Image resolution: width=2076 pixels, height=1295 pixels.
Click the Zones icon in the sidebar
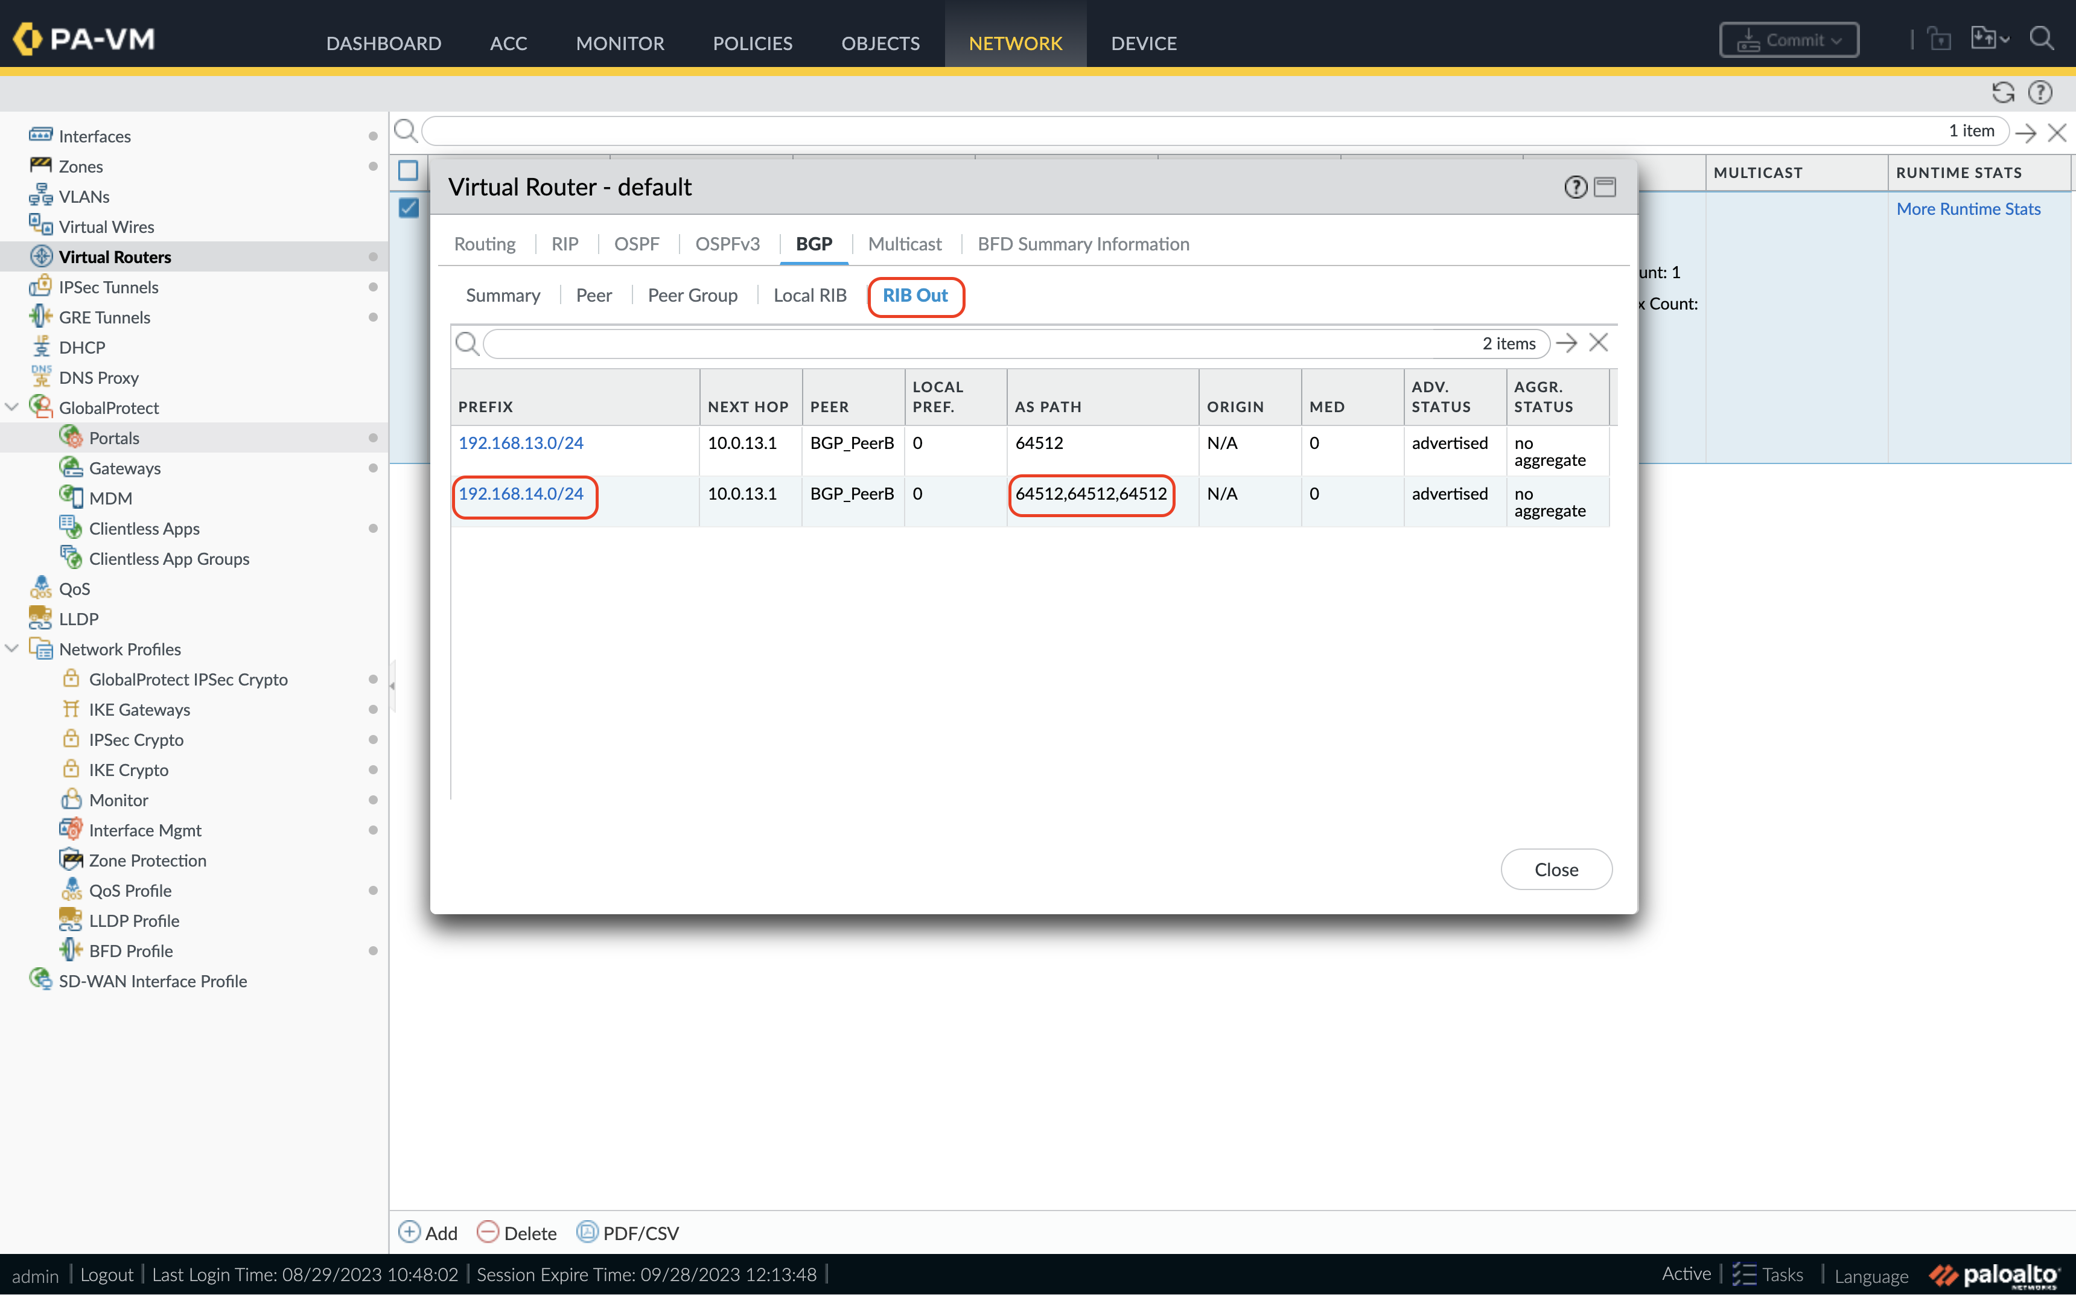click(40, 165)
